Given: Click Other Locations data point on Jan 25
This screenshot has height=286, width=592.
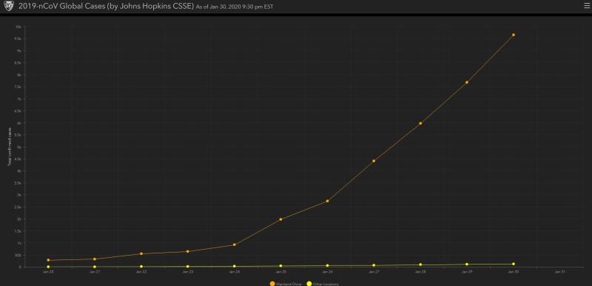Looking at the screenshot, I should [x=281, y=266].
